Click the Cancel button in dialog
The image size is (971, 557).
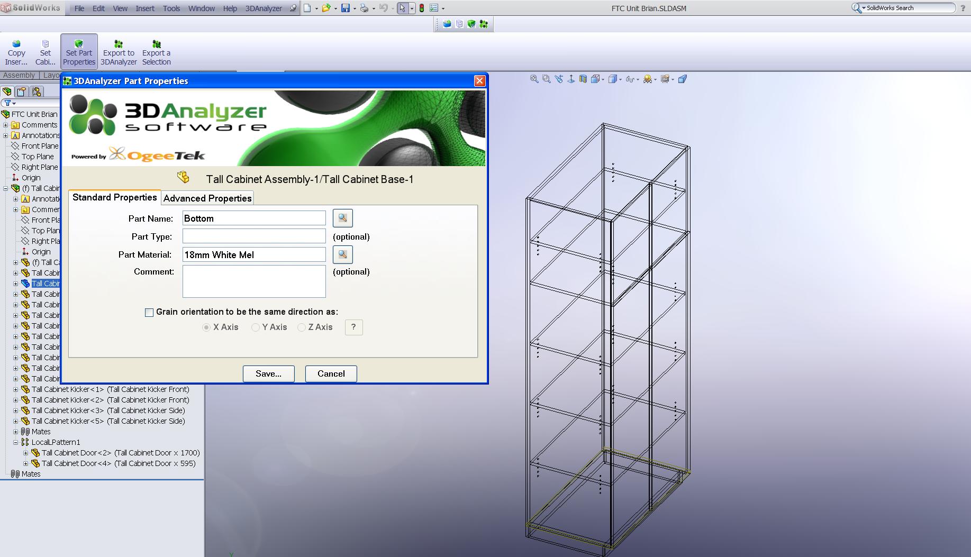(x=331, y=373)
